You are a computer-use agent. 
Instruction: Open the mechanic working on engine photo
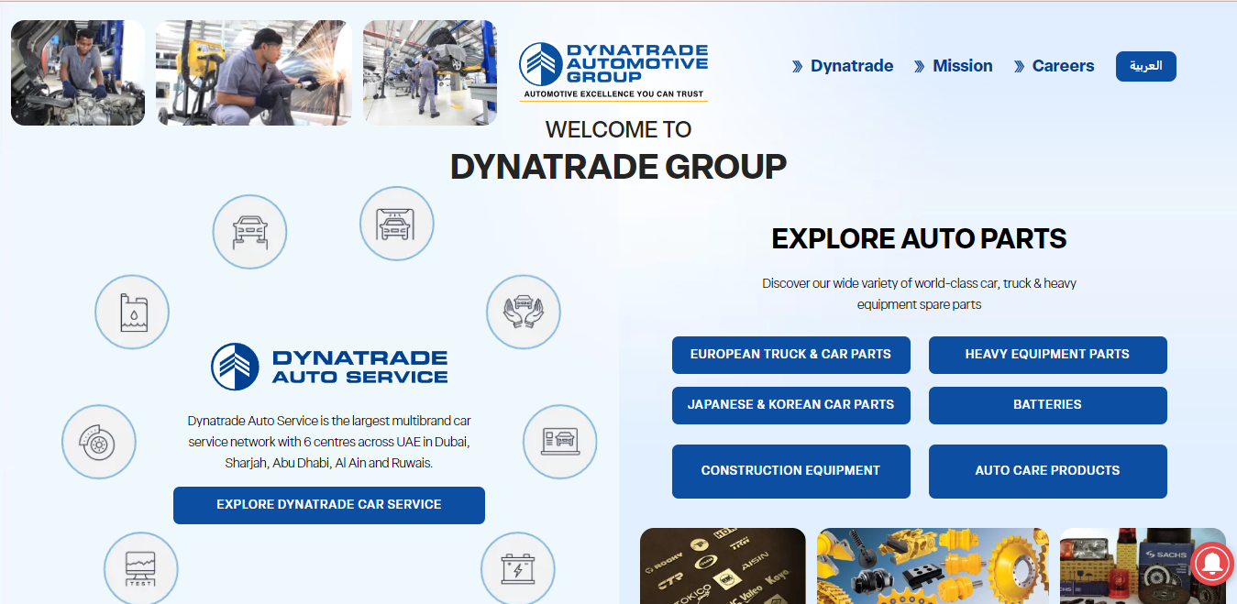pos(78,72)
